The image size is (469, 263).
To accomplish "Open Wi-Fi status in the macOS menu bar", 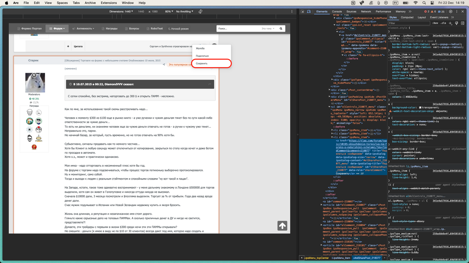I will (416, 3).
